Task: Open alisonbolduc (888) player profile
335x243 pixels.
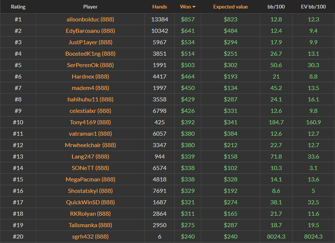Action: [x=90, y=19]
